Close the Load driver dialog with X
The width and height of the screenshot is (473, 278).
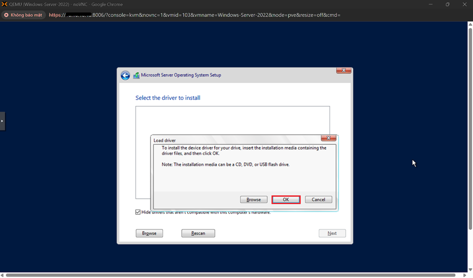point(328,138)
